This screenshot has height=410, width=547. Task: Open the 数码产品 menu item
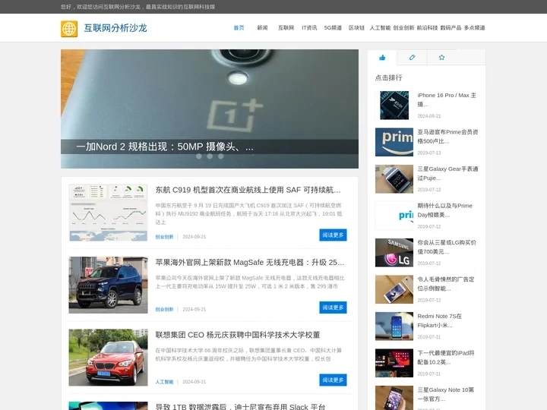click(451, 28)
